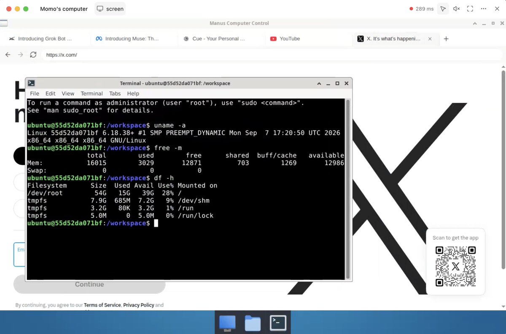The width and height of the screenshot is (506, 334).
Task: Maximize the Terminal window
Action: [x=337, y=83]
